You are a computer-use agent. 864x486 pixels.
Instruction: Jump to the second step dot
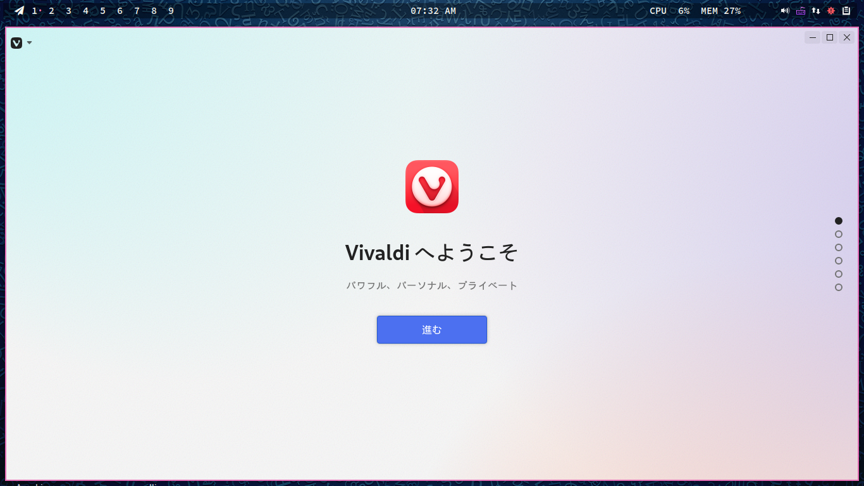pos(839,234)
